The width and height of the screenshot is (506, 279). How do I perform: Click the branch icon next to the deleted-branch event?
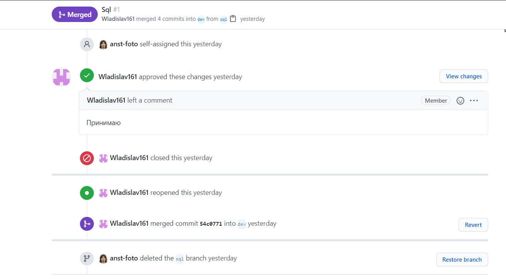tap(87, 258)
